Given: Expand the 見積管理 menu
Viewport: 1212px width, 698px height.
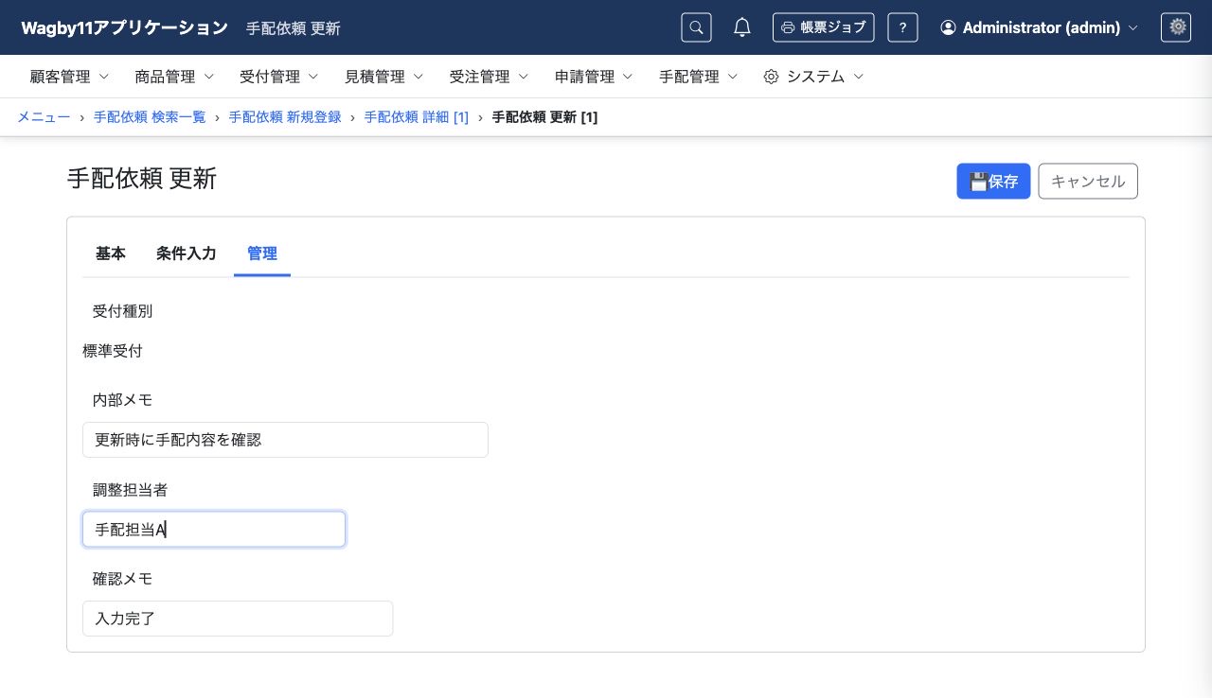Looking at the screenshot, I should pos(383,77).
